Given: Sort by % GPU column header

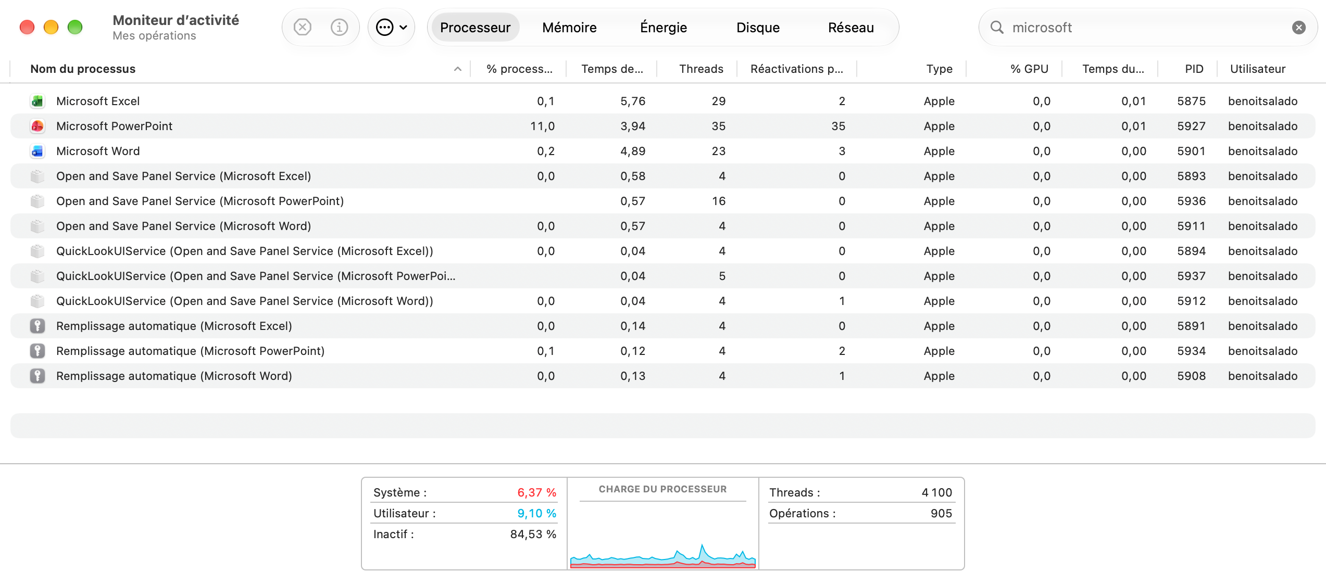Looking at the screenshot, I should pyautogui.click(x=1029, y=69).
